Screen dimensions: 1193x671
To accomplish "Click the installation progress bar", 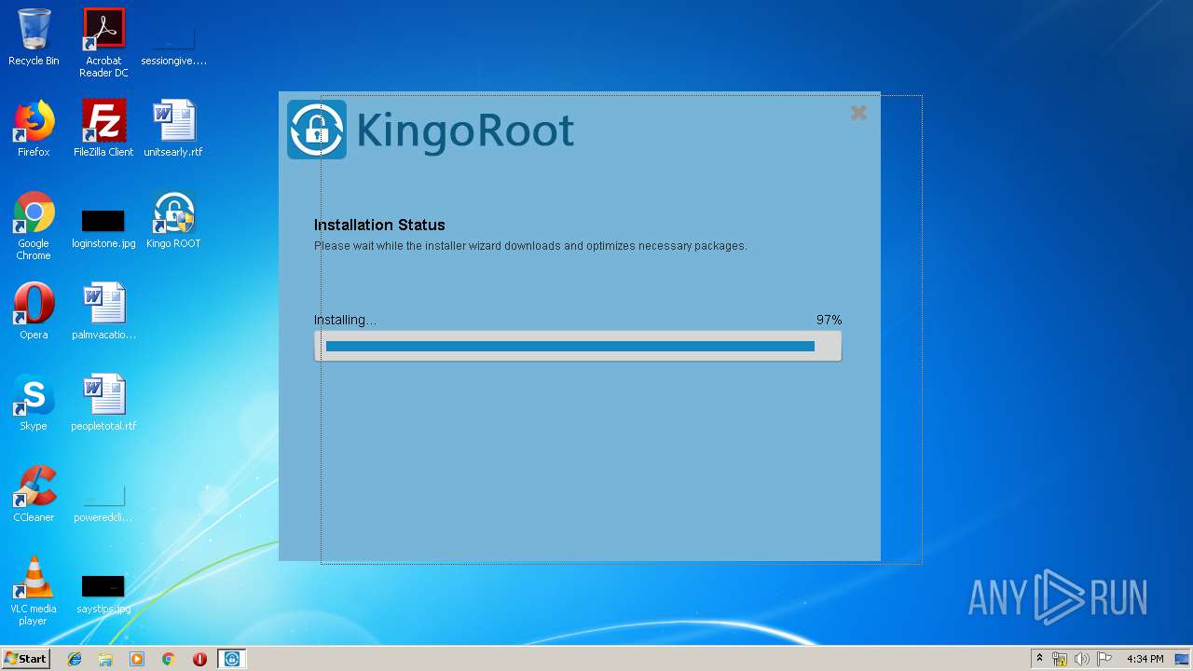I will pyautogui.click(x=578, y=346).
